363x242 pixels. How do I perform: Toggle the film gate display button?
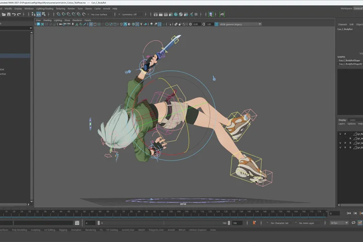(x=95, y=24)
